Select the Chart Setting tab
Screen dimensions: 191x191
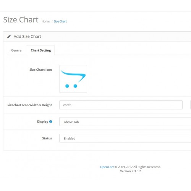tap(41, 50)
